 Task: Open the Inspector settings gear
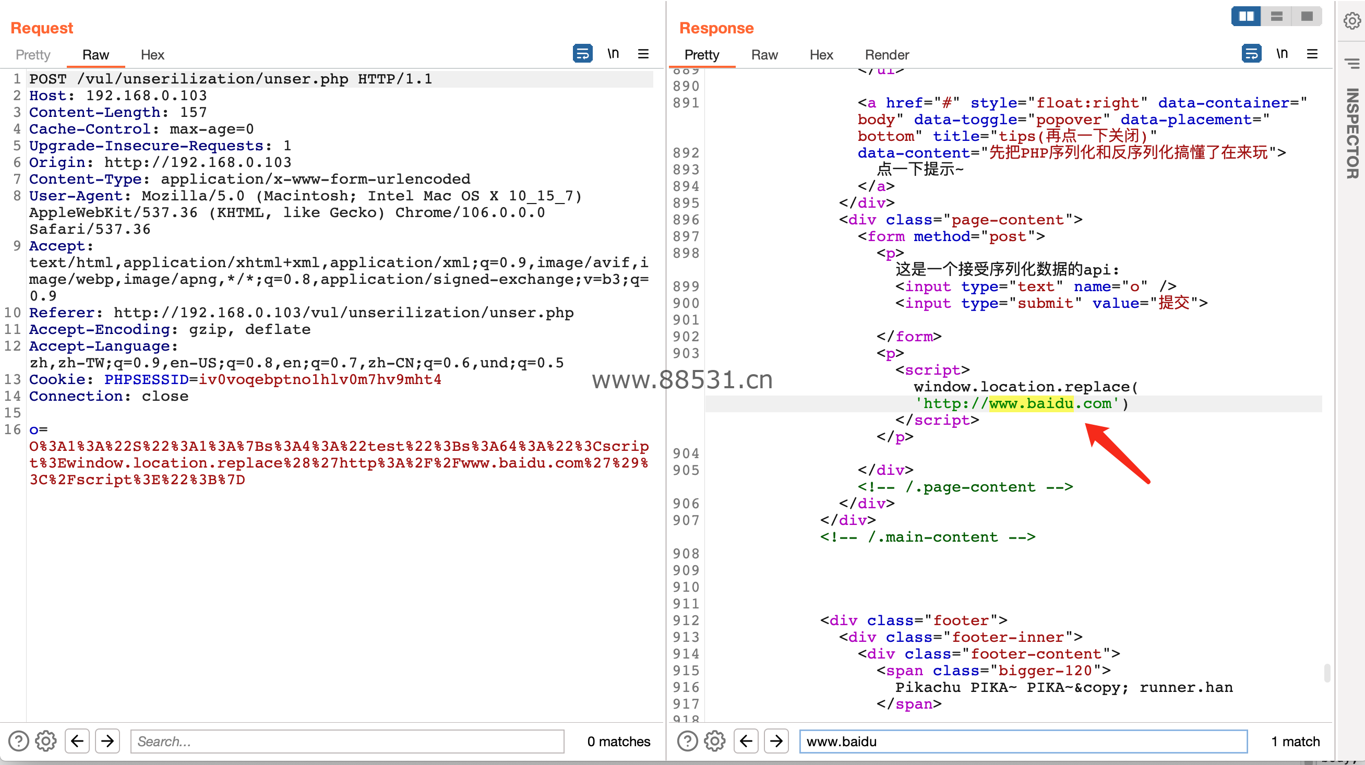pos(1352,21)
